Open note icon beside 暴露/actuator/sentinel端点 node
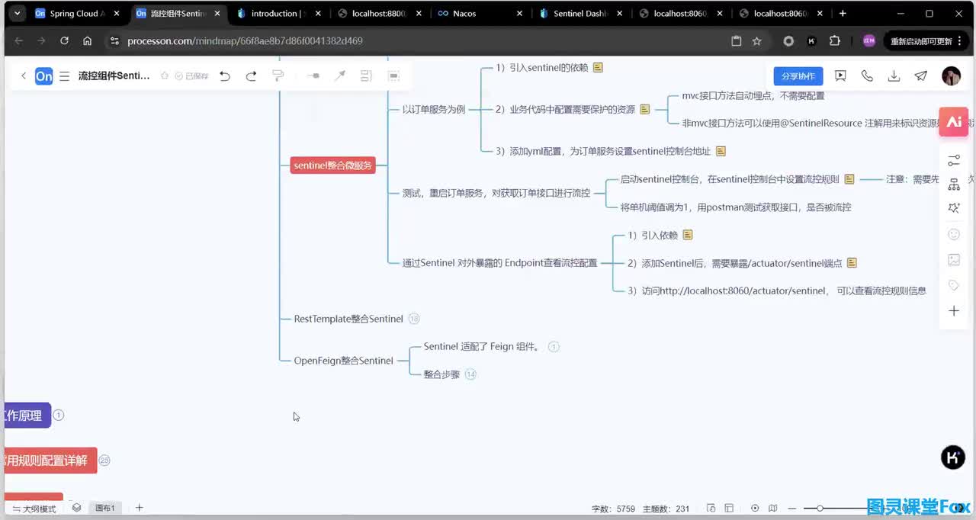976x520 pixels. 852,262
